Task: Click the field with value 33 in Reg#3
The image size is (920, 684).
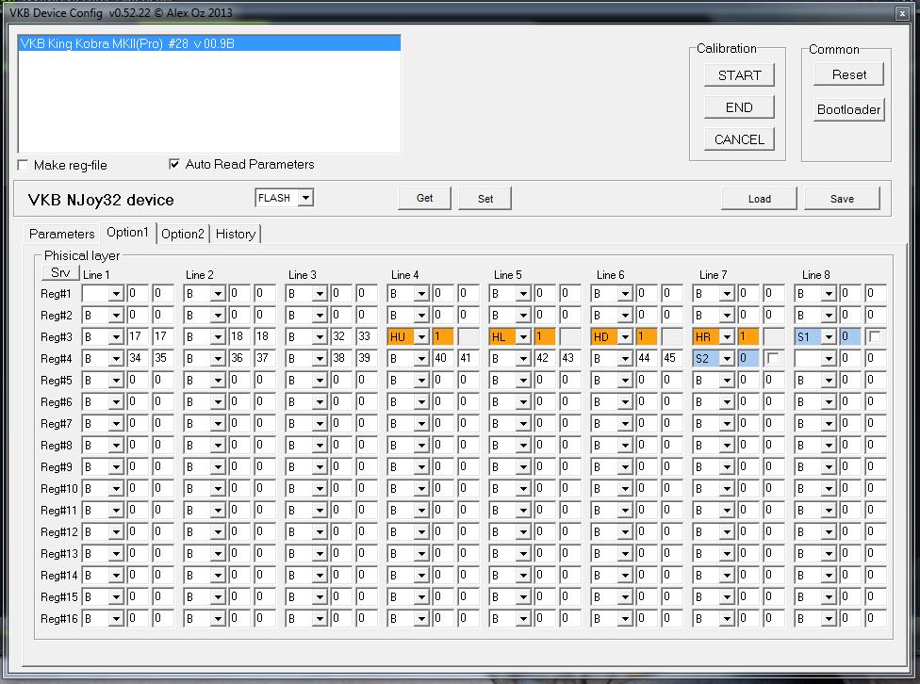Action: point(367,336)
